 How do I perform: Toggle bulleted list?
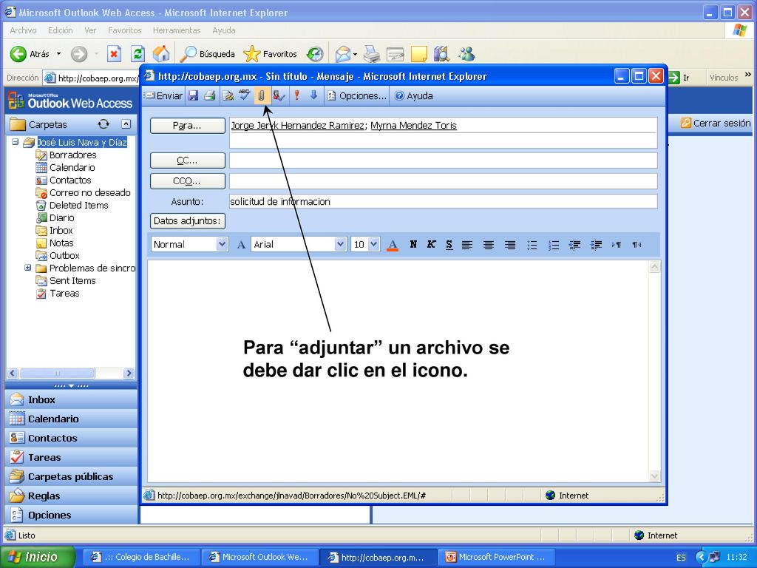532,245
